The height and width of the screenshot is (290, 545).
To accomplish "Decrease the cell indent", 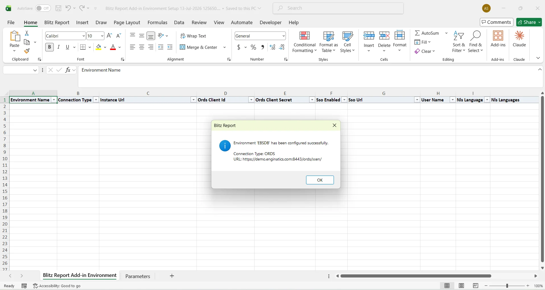I will 161,47.
